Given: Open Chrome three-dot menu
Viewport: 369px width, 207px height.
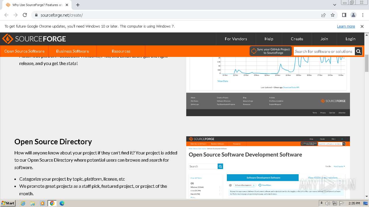Looking at the screenshot, I should point(363,15).
